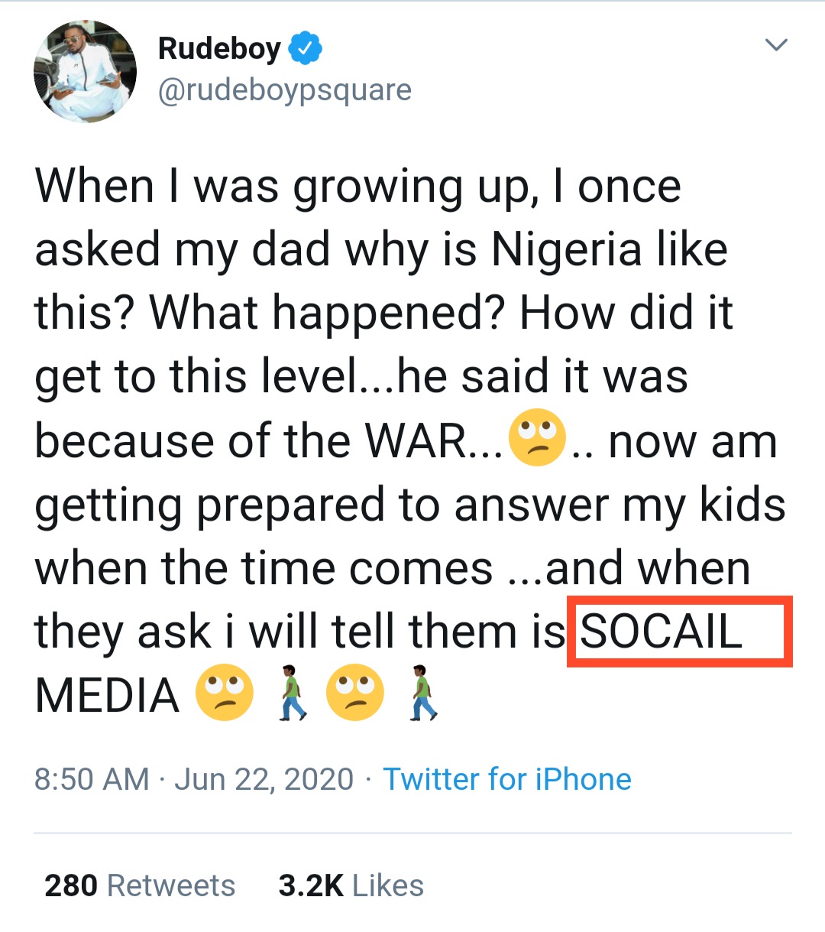Click the Jun 22, 2020 date
Image resolution: width=825 pixels, height=932 pixels.
(264, 780)
